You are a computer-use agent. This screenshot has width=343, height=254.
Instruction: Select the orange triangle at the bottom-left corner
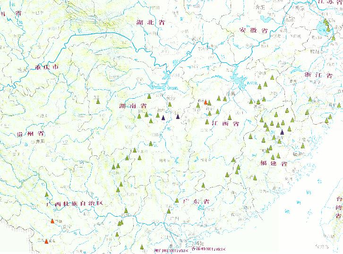[46, 241]
